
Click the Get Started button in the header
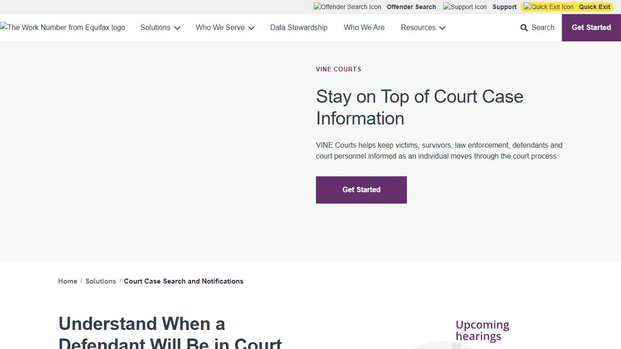[591, 28]
